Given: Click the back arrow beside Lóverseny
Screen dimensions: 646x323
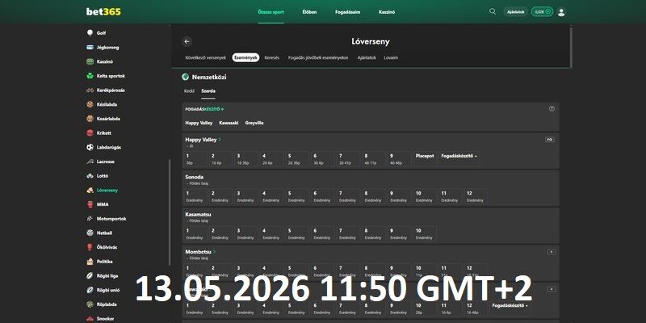Looking at the screenshot, I should (x=187, y=42).
